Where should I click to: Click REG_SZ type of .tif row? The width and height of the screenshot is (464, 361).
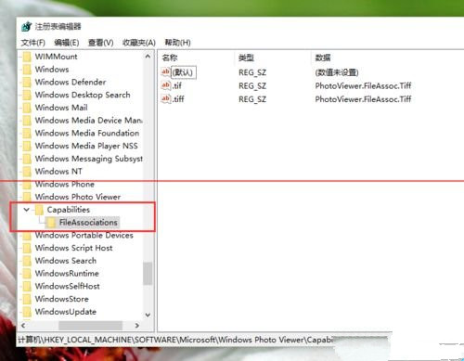(252, 85)
